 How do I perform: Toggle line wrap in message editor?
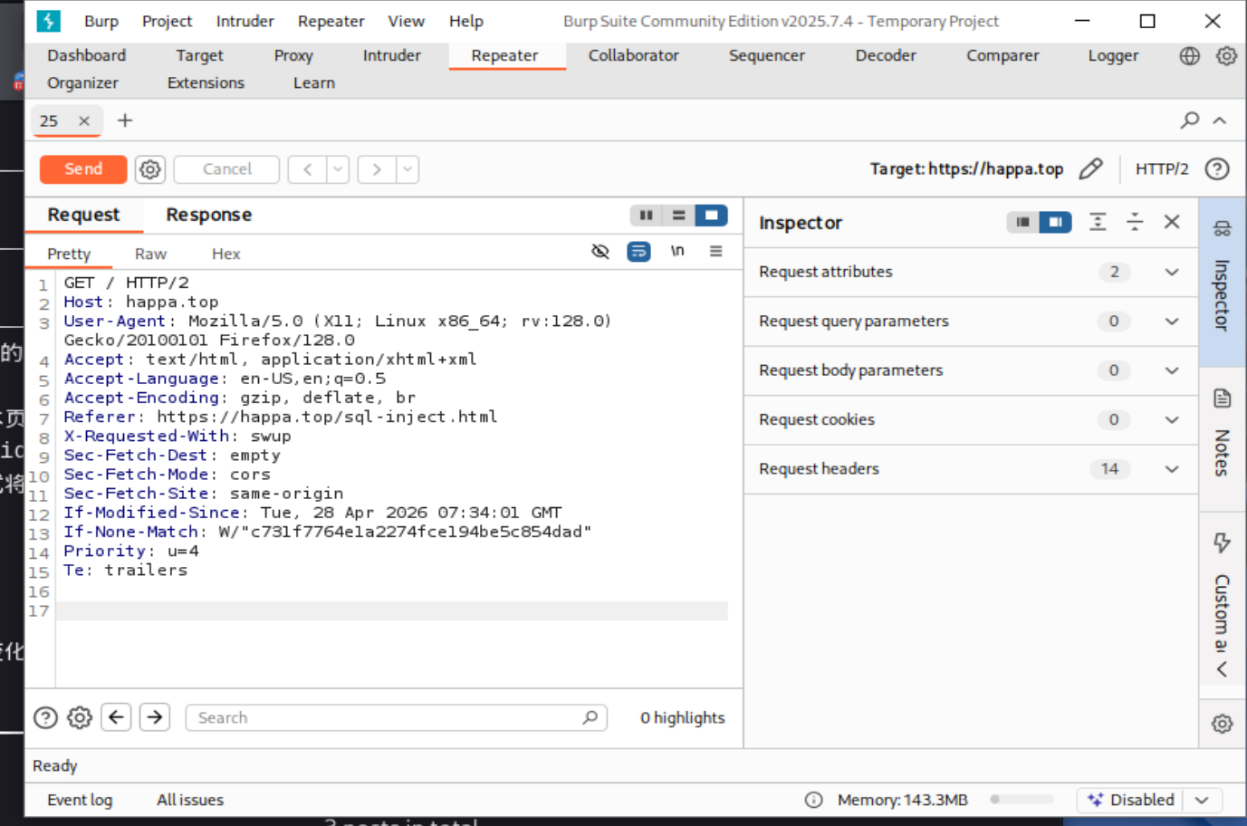[x=638, y=252]
